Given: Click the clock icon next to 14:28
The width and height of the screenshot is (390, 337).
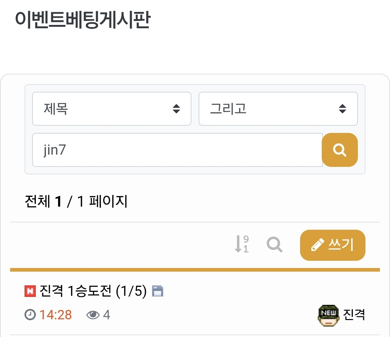Looking at the screenshot, I should coord(30,315).
